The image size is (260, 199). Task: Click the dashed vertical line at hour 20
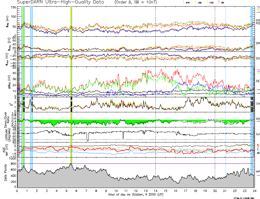(x=215, y=85)
